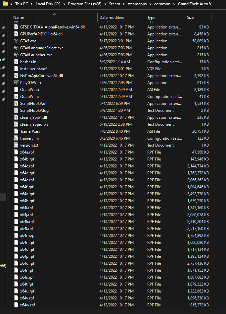Select the TrainerV.asi file

112,131
